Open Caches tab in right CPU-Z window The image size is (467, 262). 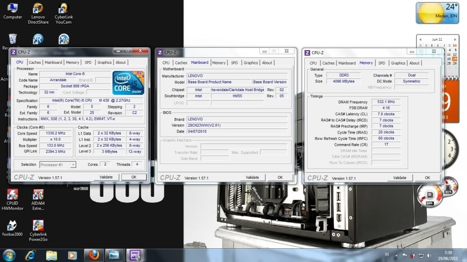click(328, 63)
